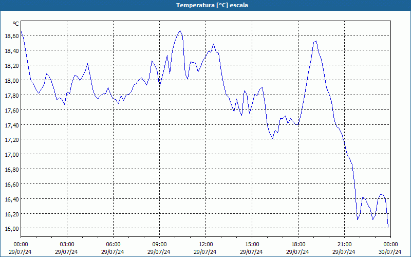Select the 17,80 axis value
Image resolution: width=411 pixels, height=257 pixels.
tap(12, 96)
